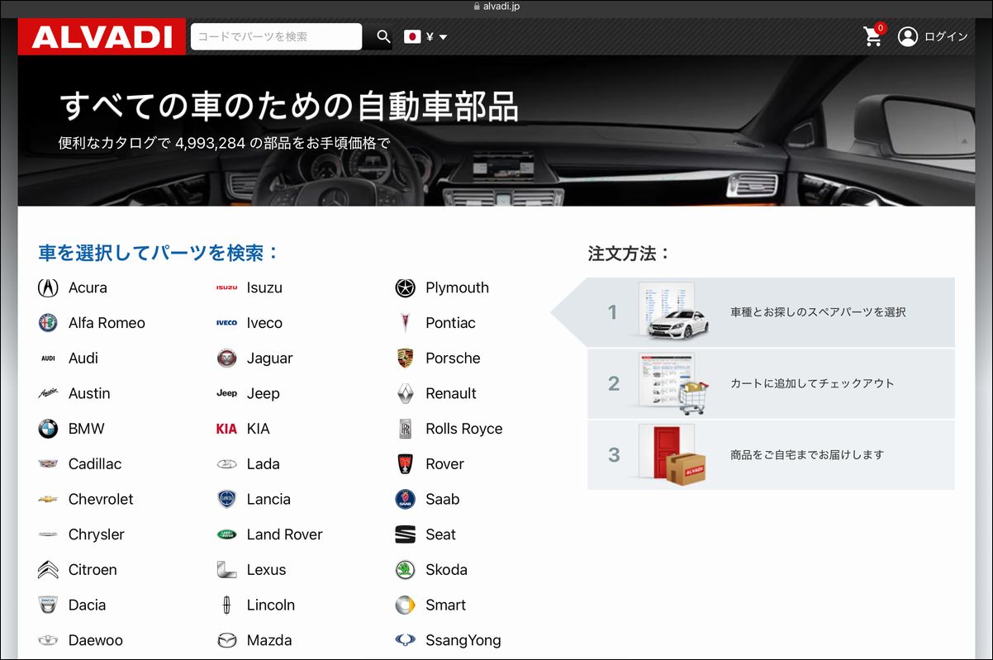Click the KIA logo icon
Viewport: 993px width, 660px height.
(226, 429)
